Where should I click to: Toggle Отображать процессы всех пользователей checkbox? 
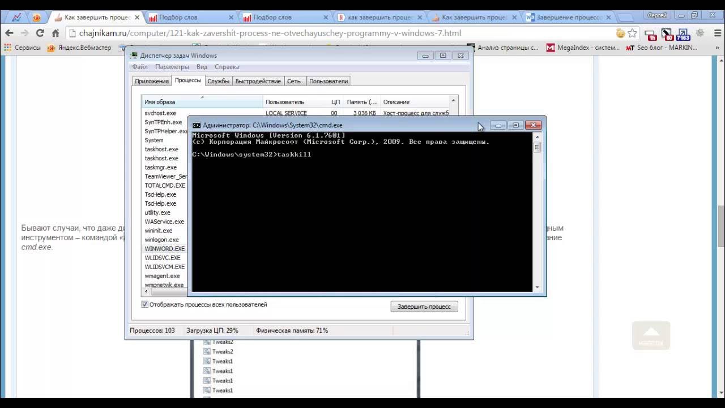[145, 304]
